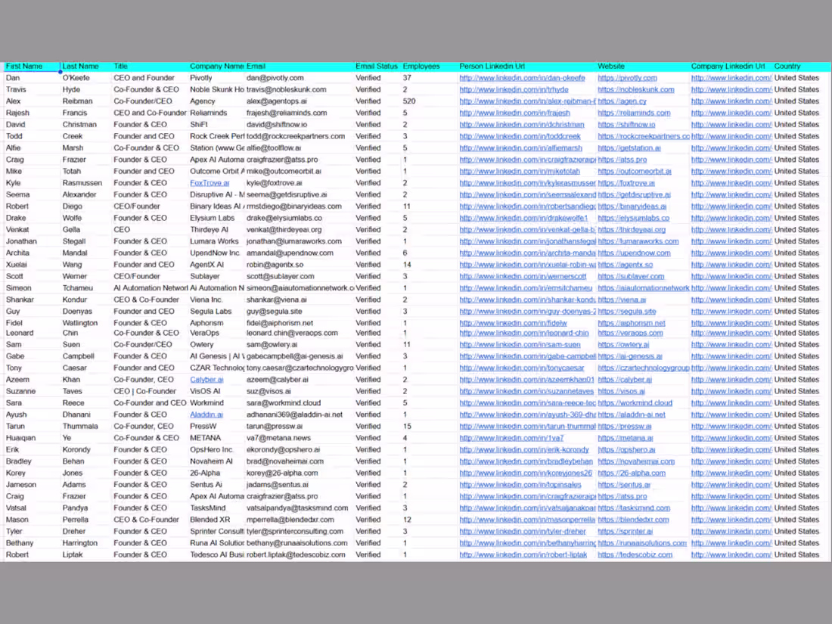Select the First Name header cell
The width and height of the screenshot is (832, 624).
click(32, 67)
